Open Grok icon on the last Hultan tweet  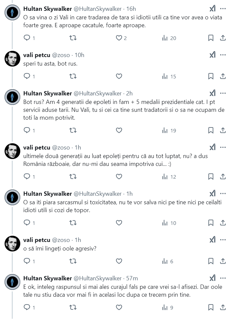(x=212, y=278)
